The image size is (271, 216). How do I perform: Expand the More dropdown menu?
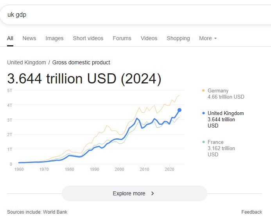click(x=208, y=38)
